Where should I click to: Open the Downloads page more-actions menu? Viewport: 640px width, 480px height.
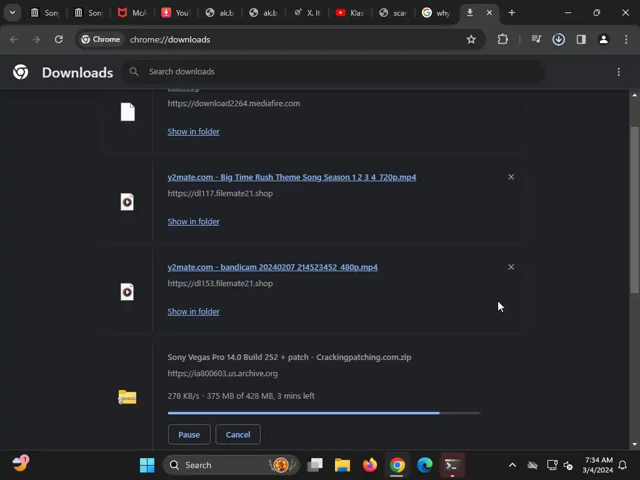click(x=619, y=72)
